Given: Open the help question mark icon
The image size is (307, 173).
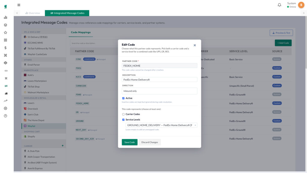Looking at the screenshot, I should (x=5, y=116).
